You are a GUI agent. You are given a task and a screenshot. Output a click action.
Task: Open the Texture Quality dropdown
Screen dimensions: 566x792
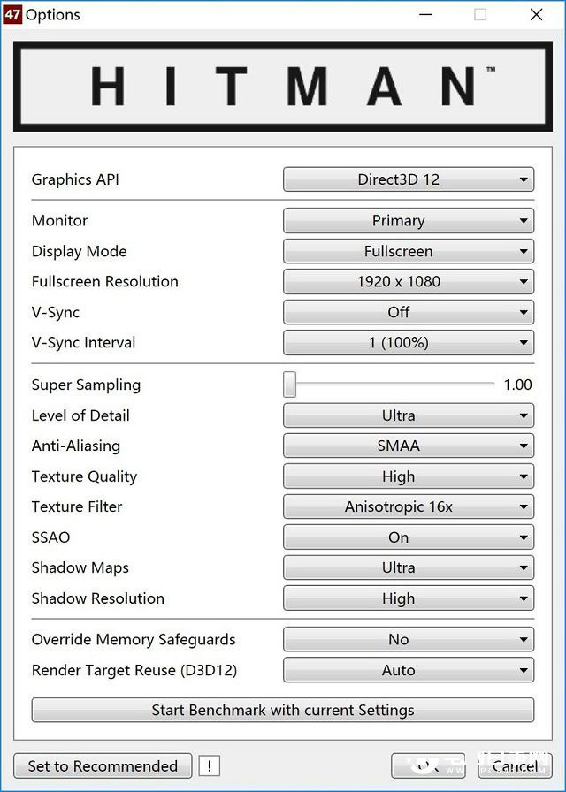(409, 476)
